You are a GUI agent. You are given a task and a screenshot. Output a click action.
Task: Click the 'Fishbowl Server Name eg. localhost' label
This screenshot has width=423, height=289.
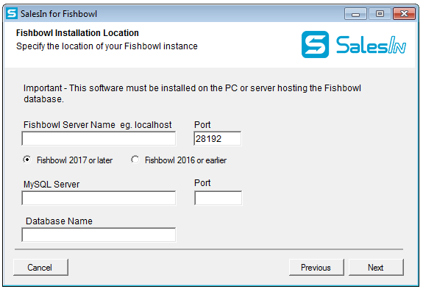(x=97, y=125)
